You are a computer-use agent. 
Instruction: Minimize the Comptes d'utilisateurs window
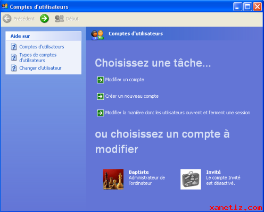coord(237,7)
